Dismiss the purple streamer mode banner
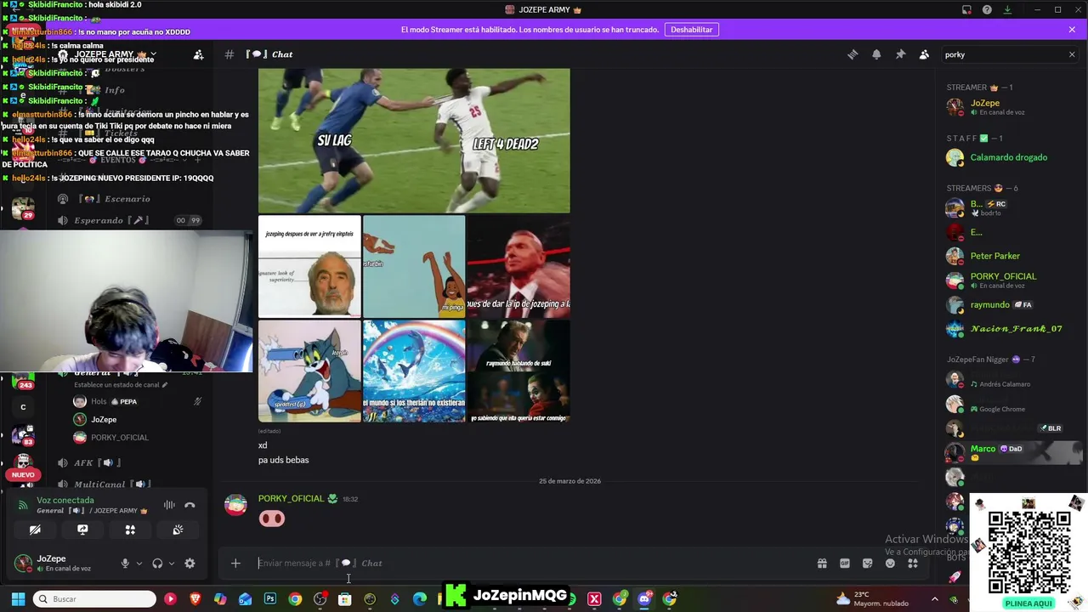1088x612 pixels. tap(1072, 29)
